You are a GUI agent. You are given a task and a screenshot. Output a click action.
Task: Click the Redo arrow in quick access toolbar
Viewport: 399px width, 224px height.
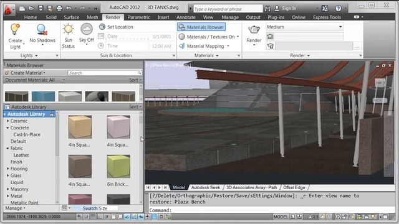82,8
